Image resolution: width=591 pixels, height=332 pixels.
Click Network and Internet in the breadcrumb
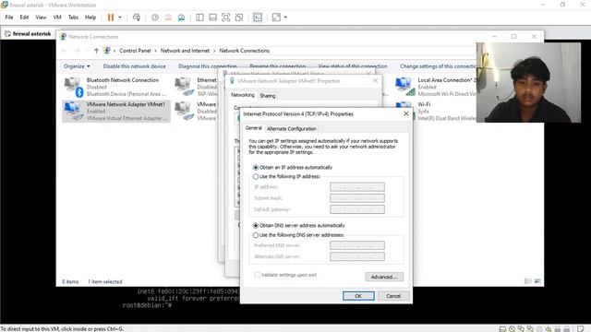[185, 51]
